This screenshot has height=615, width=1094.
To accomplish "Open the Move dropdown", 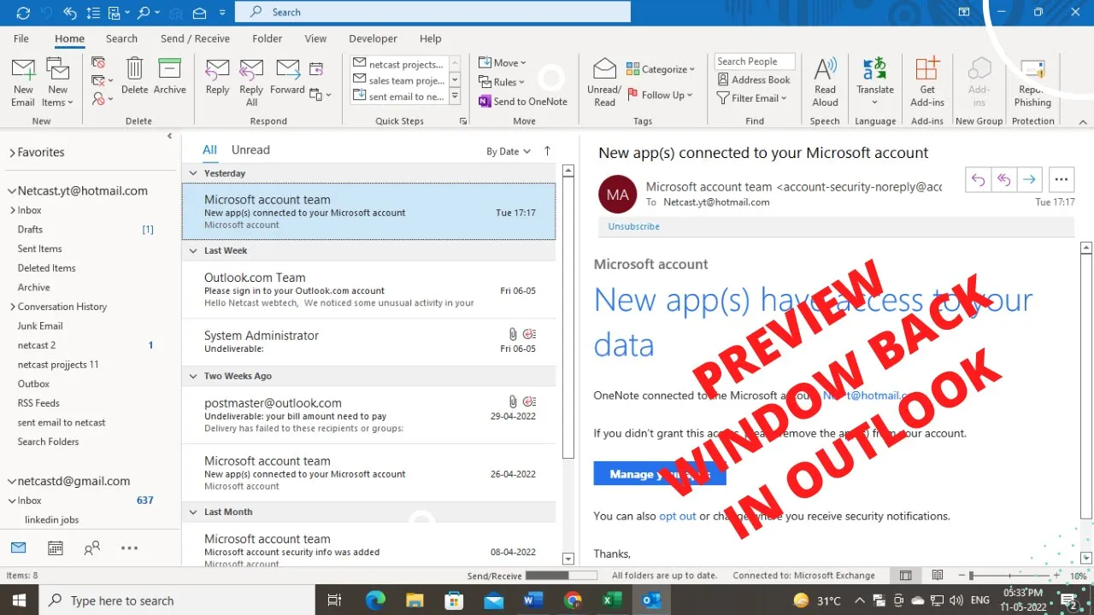I will 503,63.
